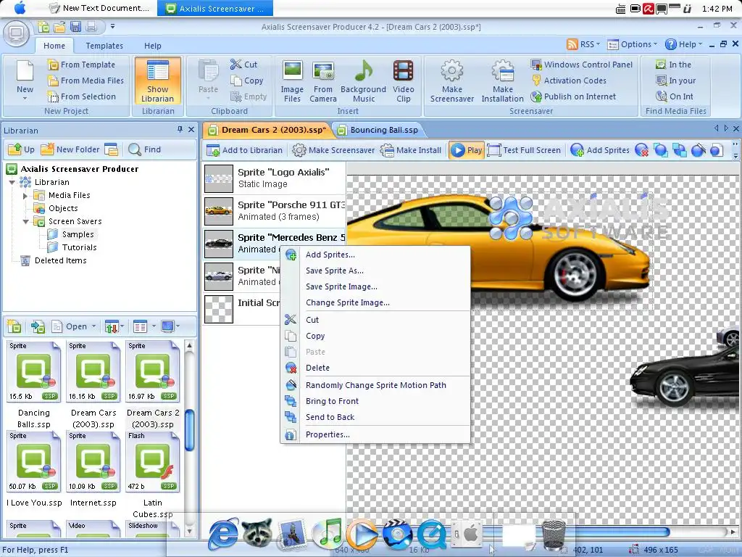Create new project From Template
Screen dimensions: 742x557
coord(81,65)
